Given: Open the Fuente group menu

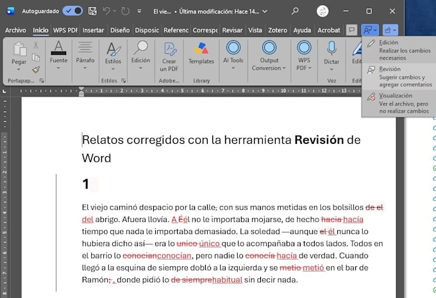Looking at the screenshot, I should point(58,55).
